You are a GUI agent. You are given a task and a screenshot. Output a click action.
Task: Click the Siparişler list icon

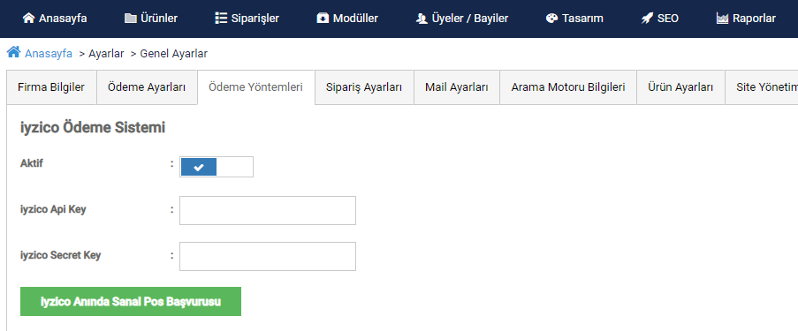coord(221,19)
